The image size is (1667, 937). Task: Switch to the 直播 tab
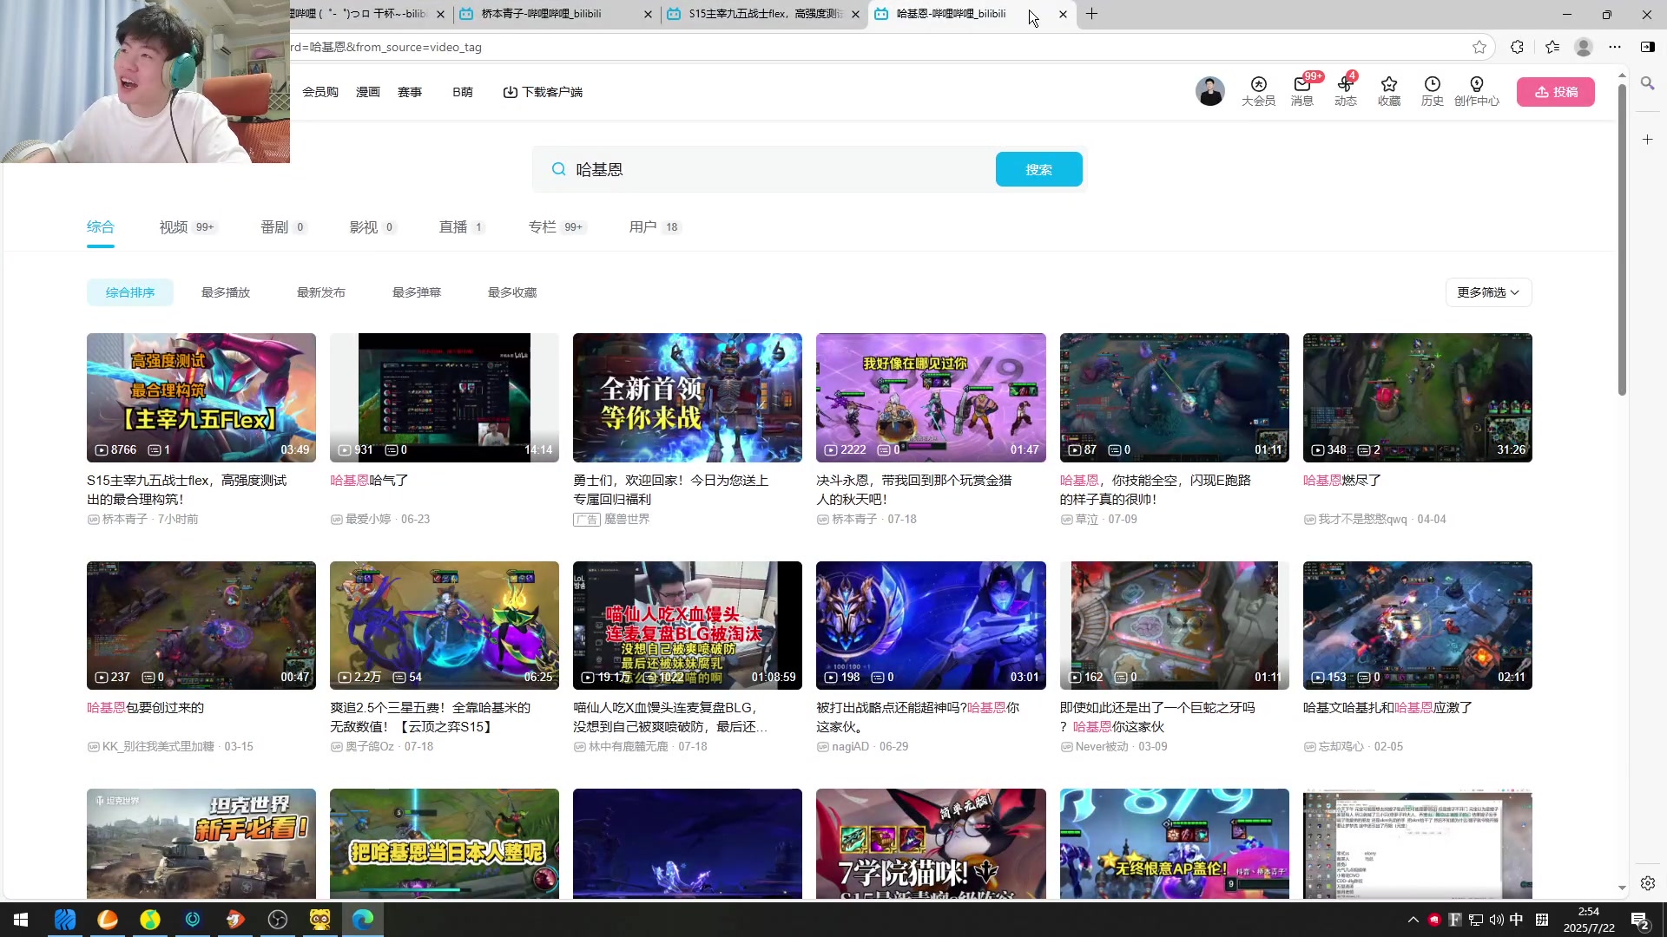461,227
